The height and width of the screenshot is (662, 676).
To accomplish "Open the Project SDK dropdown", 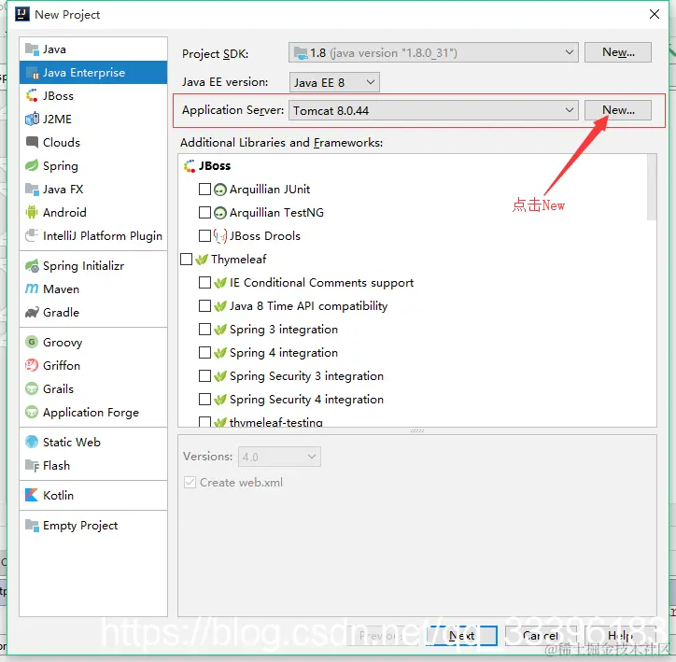I will (x=433, y=52).
